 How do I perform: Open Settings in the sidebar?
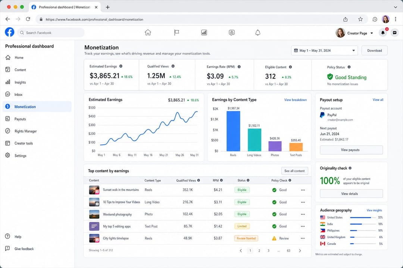(37, 156)
